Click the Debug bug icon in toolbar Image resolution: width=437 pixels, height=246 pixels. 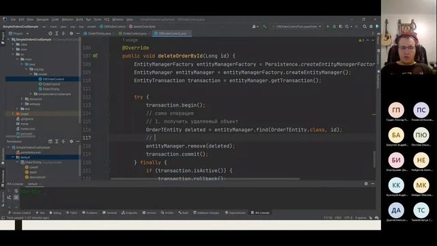click(335, 27)
